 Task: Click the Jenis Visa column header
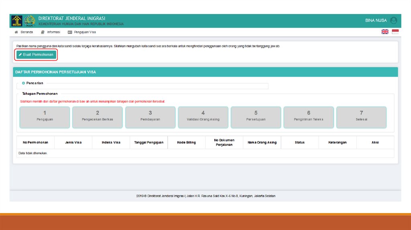[x=73, y=142]
